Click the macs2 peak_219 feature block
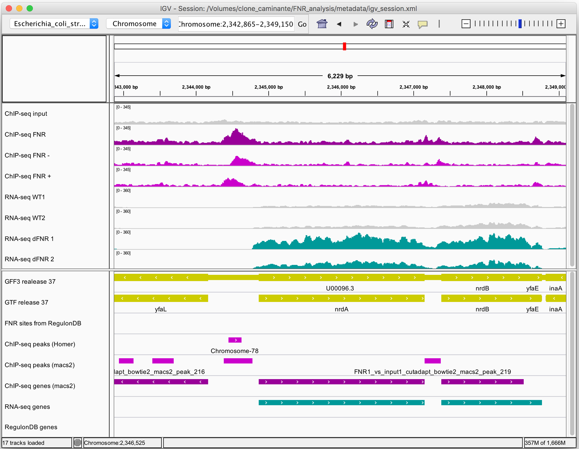The image size is (579, 449). pyautogui.click(x=433, y=361)
